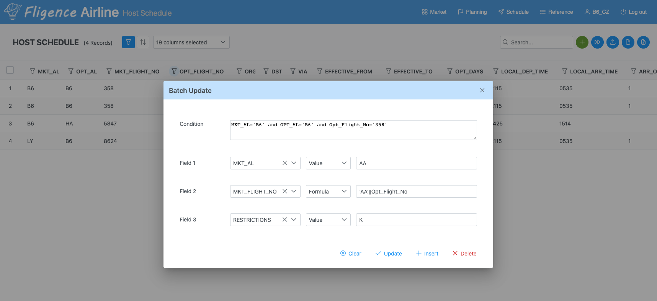Image resolution: width=657 pixels, height=301 pixels.
Task: Filter by the MKT_AL column
Action: point(33,71)
